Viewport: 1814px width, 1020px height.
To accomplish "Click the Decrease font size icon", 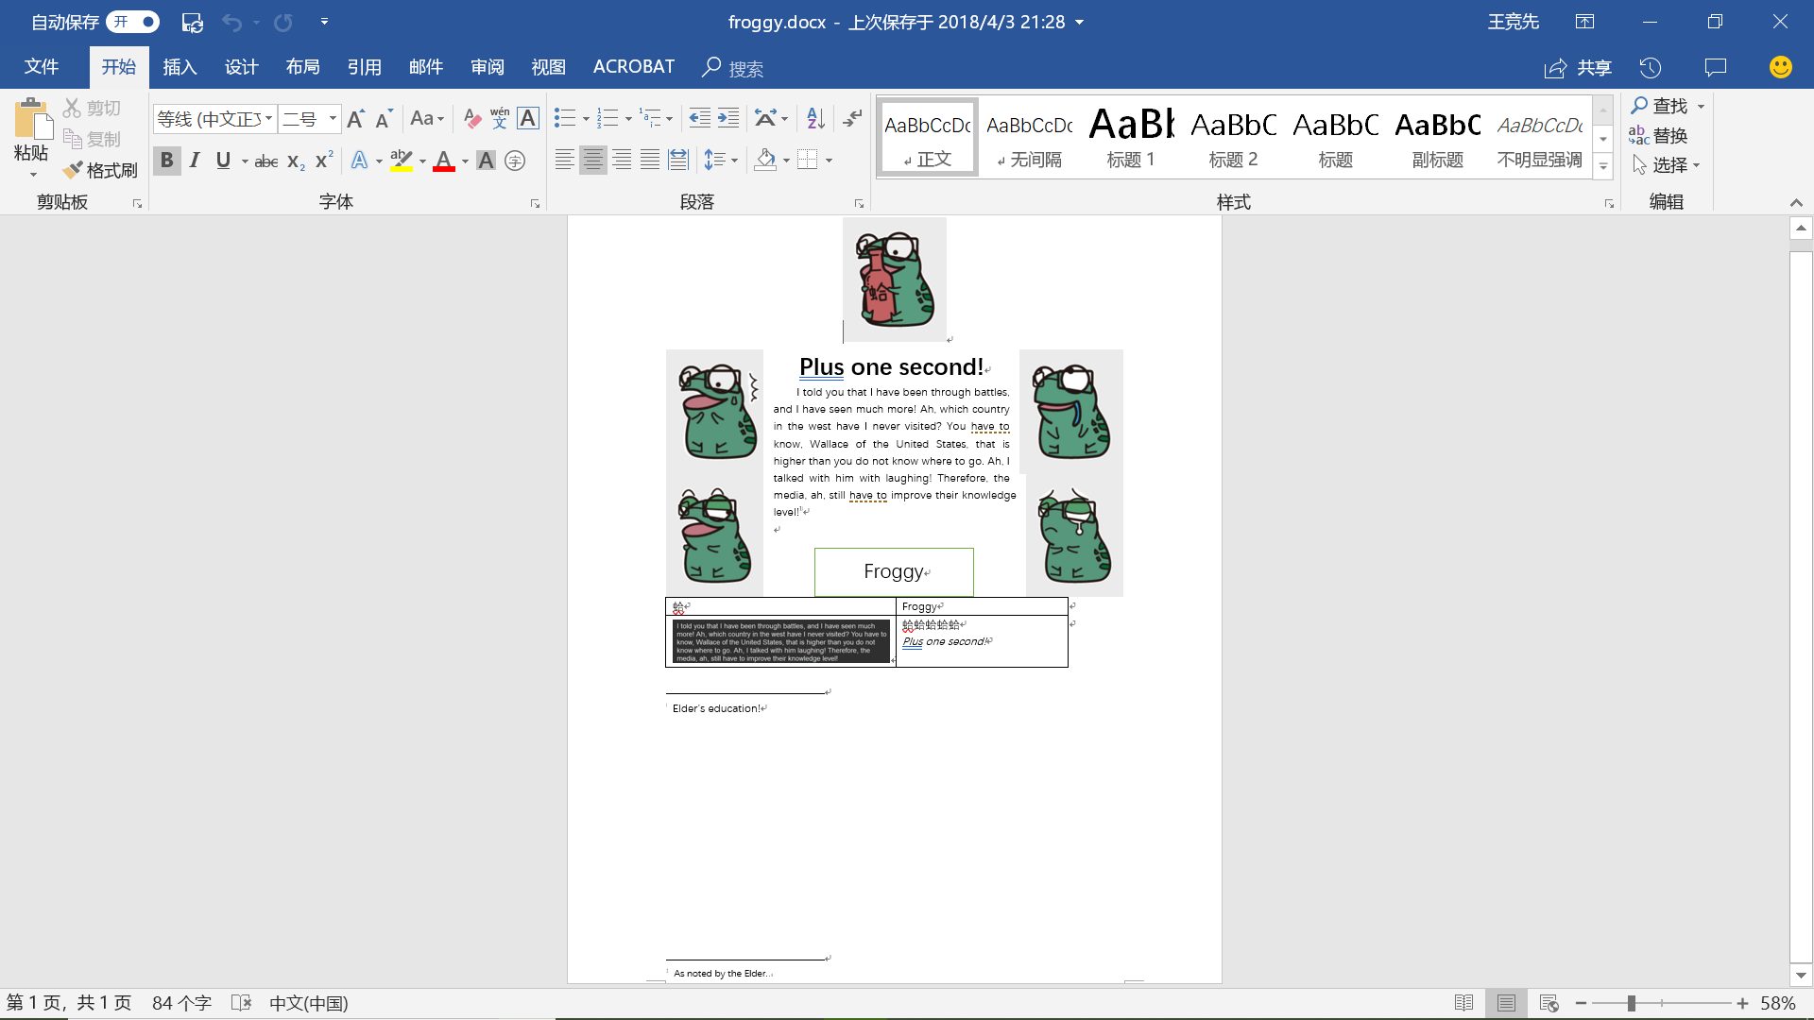I will coord(383,119).
